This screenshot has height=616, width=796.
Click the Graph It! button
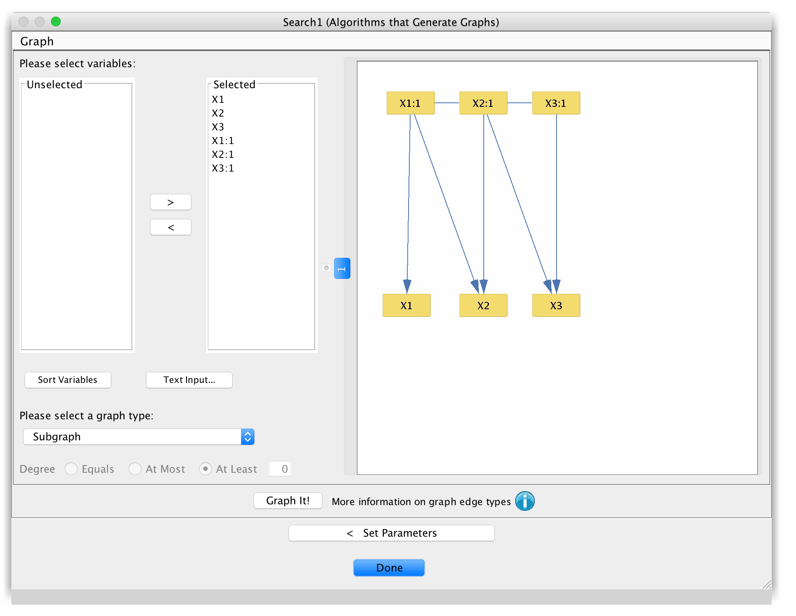pyautogui.click(x=288, y=501)
